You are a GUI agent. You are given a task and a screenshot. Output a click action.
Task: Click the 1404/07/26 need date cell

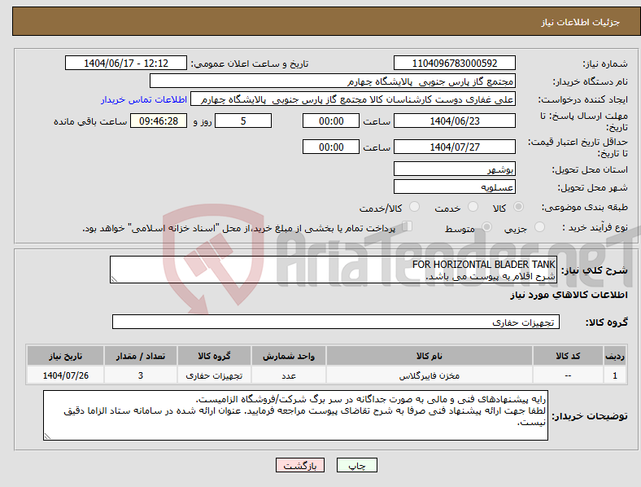tap(65, 375)
